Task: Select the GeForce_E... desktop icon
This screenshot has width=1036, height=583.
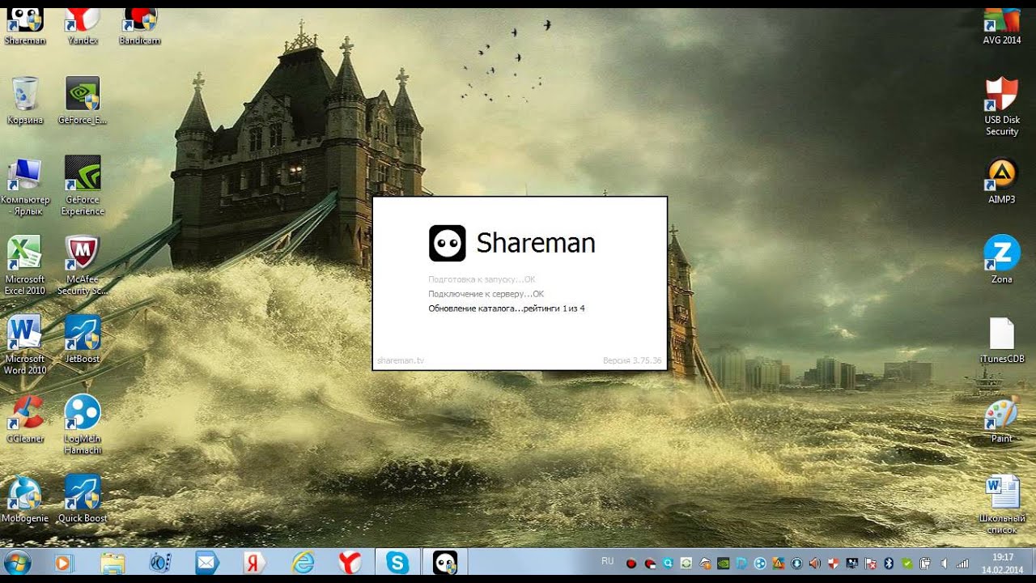Action: [x=83, y=100]
